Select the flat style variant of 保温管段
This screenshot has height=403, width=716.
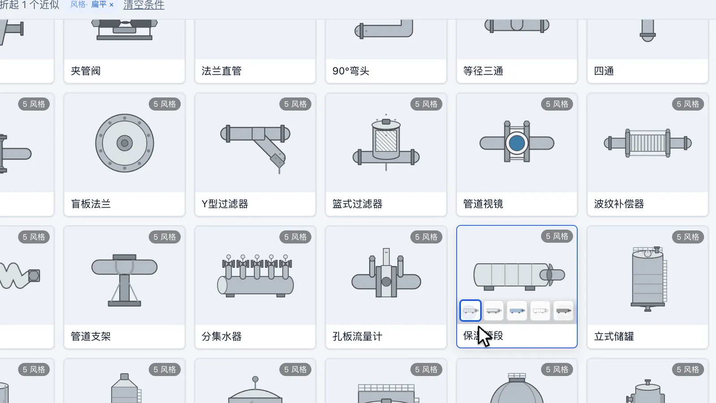(470, 311)
